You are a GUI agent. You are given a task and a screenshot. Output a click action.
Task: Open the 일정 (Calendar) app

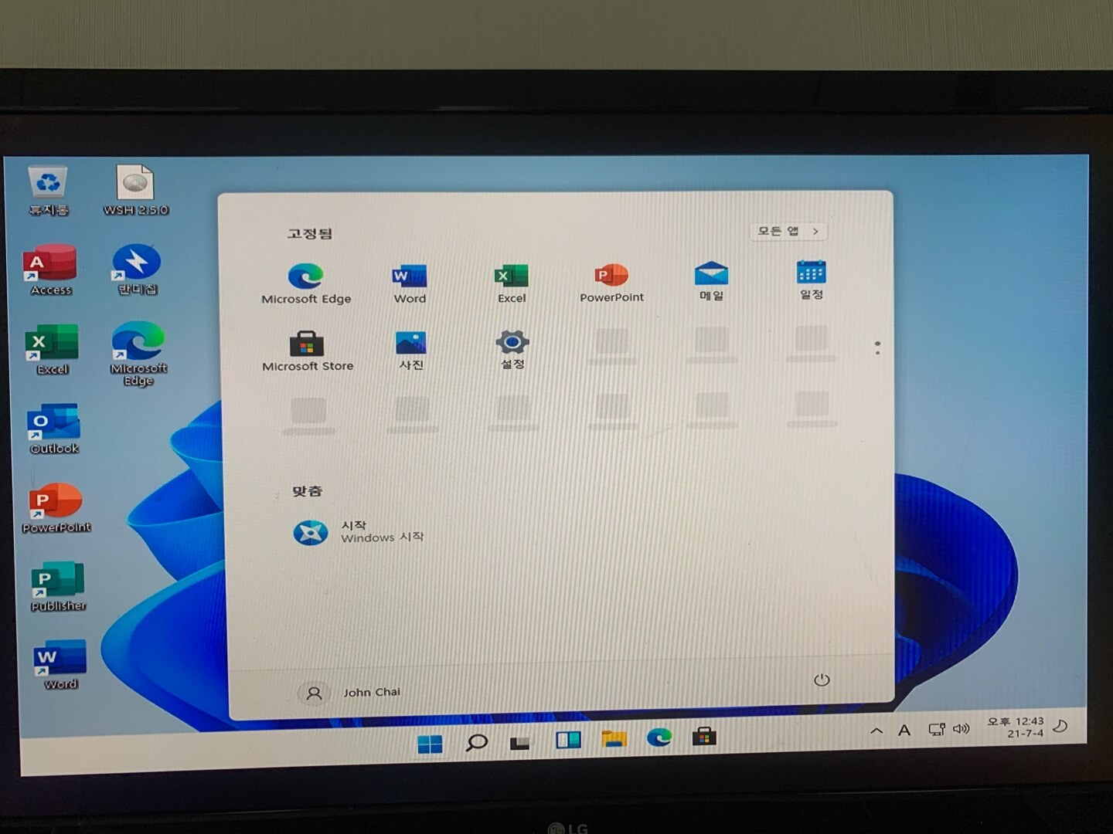pos(811,280)
